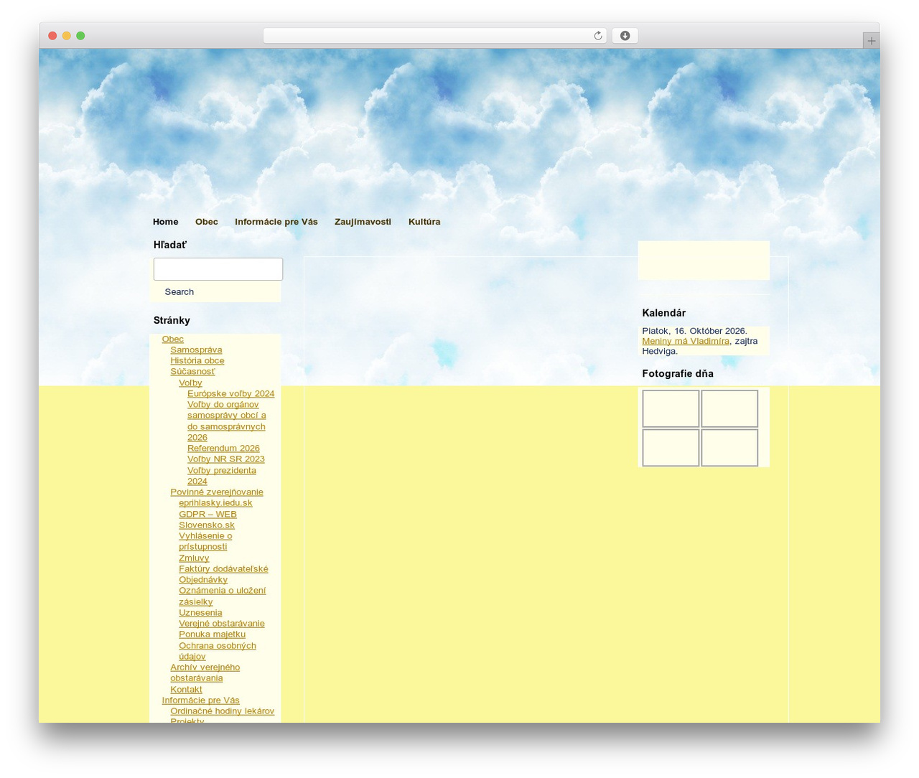Follow the Meniny má Vladimíra link
Viewport: 919px width, 778px height.
[686, 341]
